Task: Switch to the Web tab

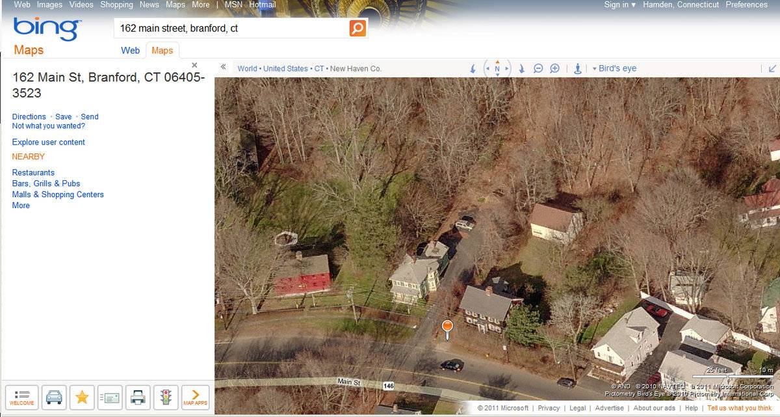Action: (131, 50)
